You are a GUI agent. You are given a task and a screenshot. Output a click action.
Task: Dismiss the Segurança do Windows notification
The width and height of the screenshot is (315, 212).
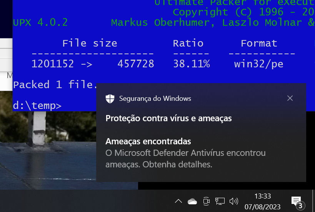click(x=290, y=98)
